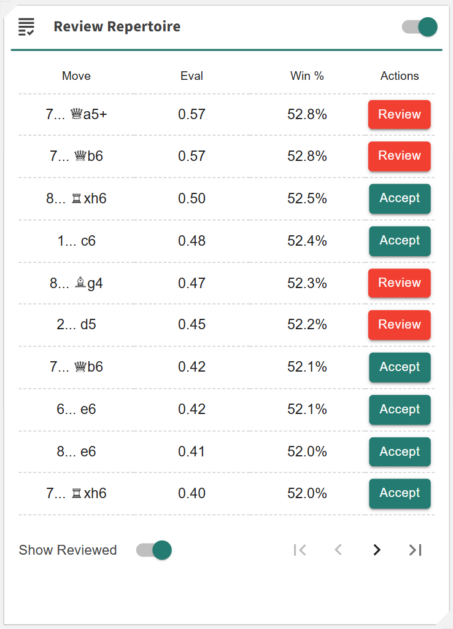Sort by the Eval column header
Screen dimensions: 453x629
[x=192, y=76]
